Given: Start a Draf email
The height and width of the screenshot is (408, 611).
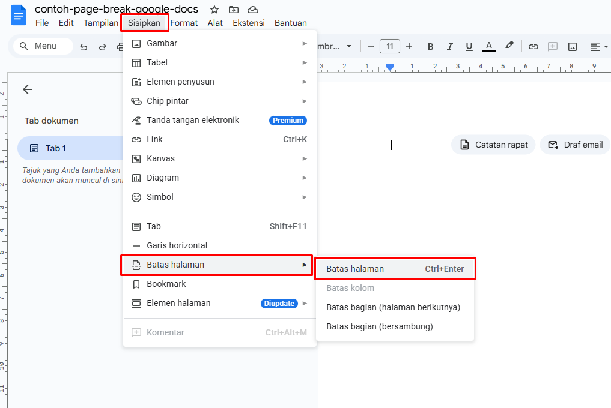Looking at the screenshot, I should (x=577, y=144).
